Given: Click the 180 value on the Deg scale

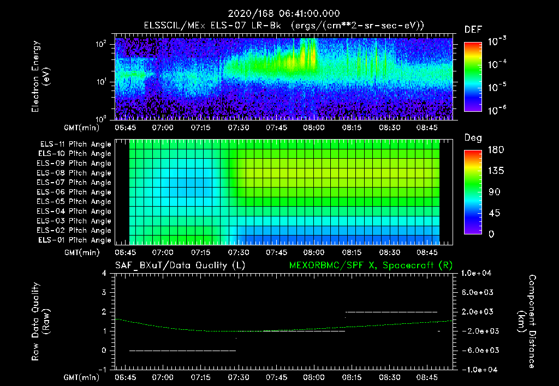Looking at the screenshot, I should pyautogui.click(x=496, y=149).
